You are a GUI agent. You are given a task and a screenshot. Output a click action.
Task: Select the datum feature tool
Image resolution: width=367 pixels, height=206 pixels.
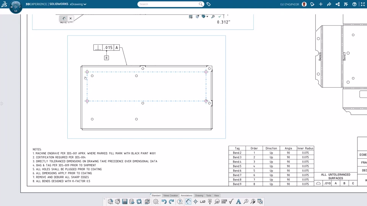210,201
